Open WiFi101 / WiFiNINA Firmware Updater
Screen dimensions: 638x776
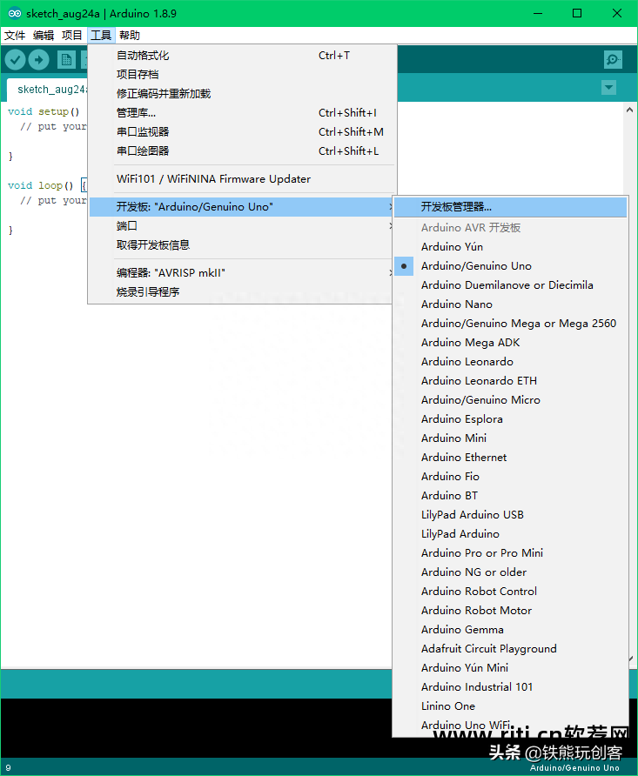[242, 179]
